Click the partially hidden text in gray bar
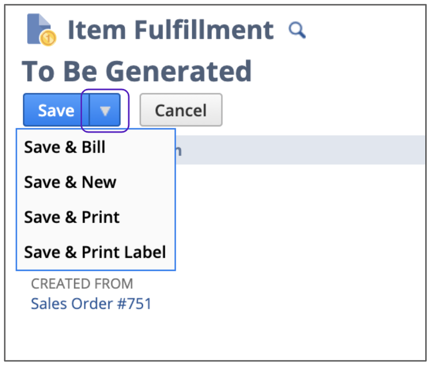 (178, 151)
